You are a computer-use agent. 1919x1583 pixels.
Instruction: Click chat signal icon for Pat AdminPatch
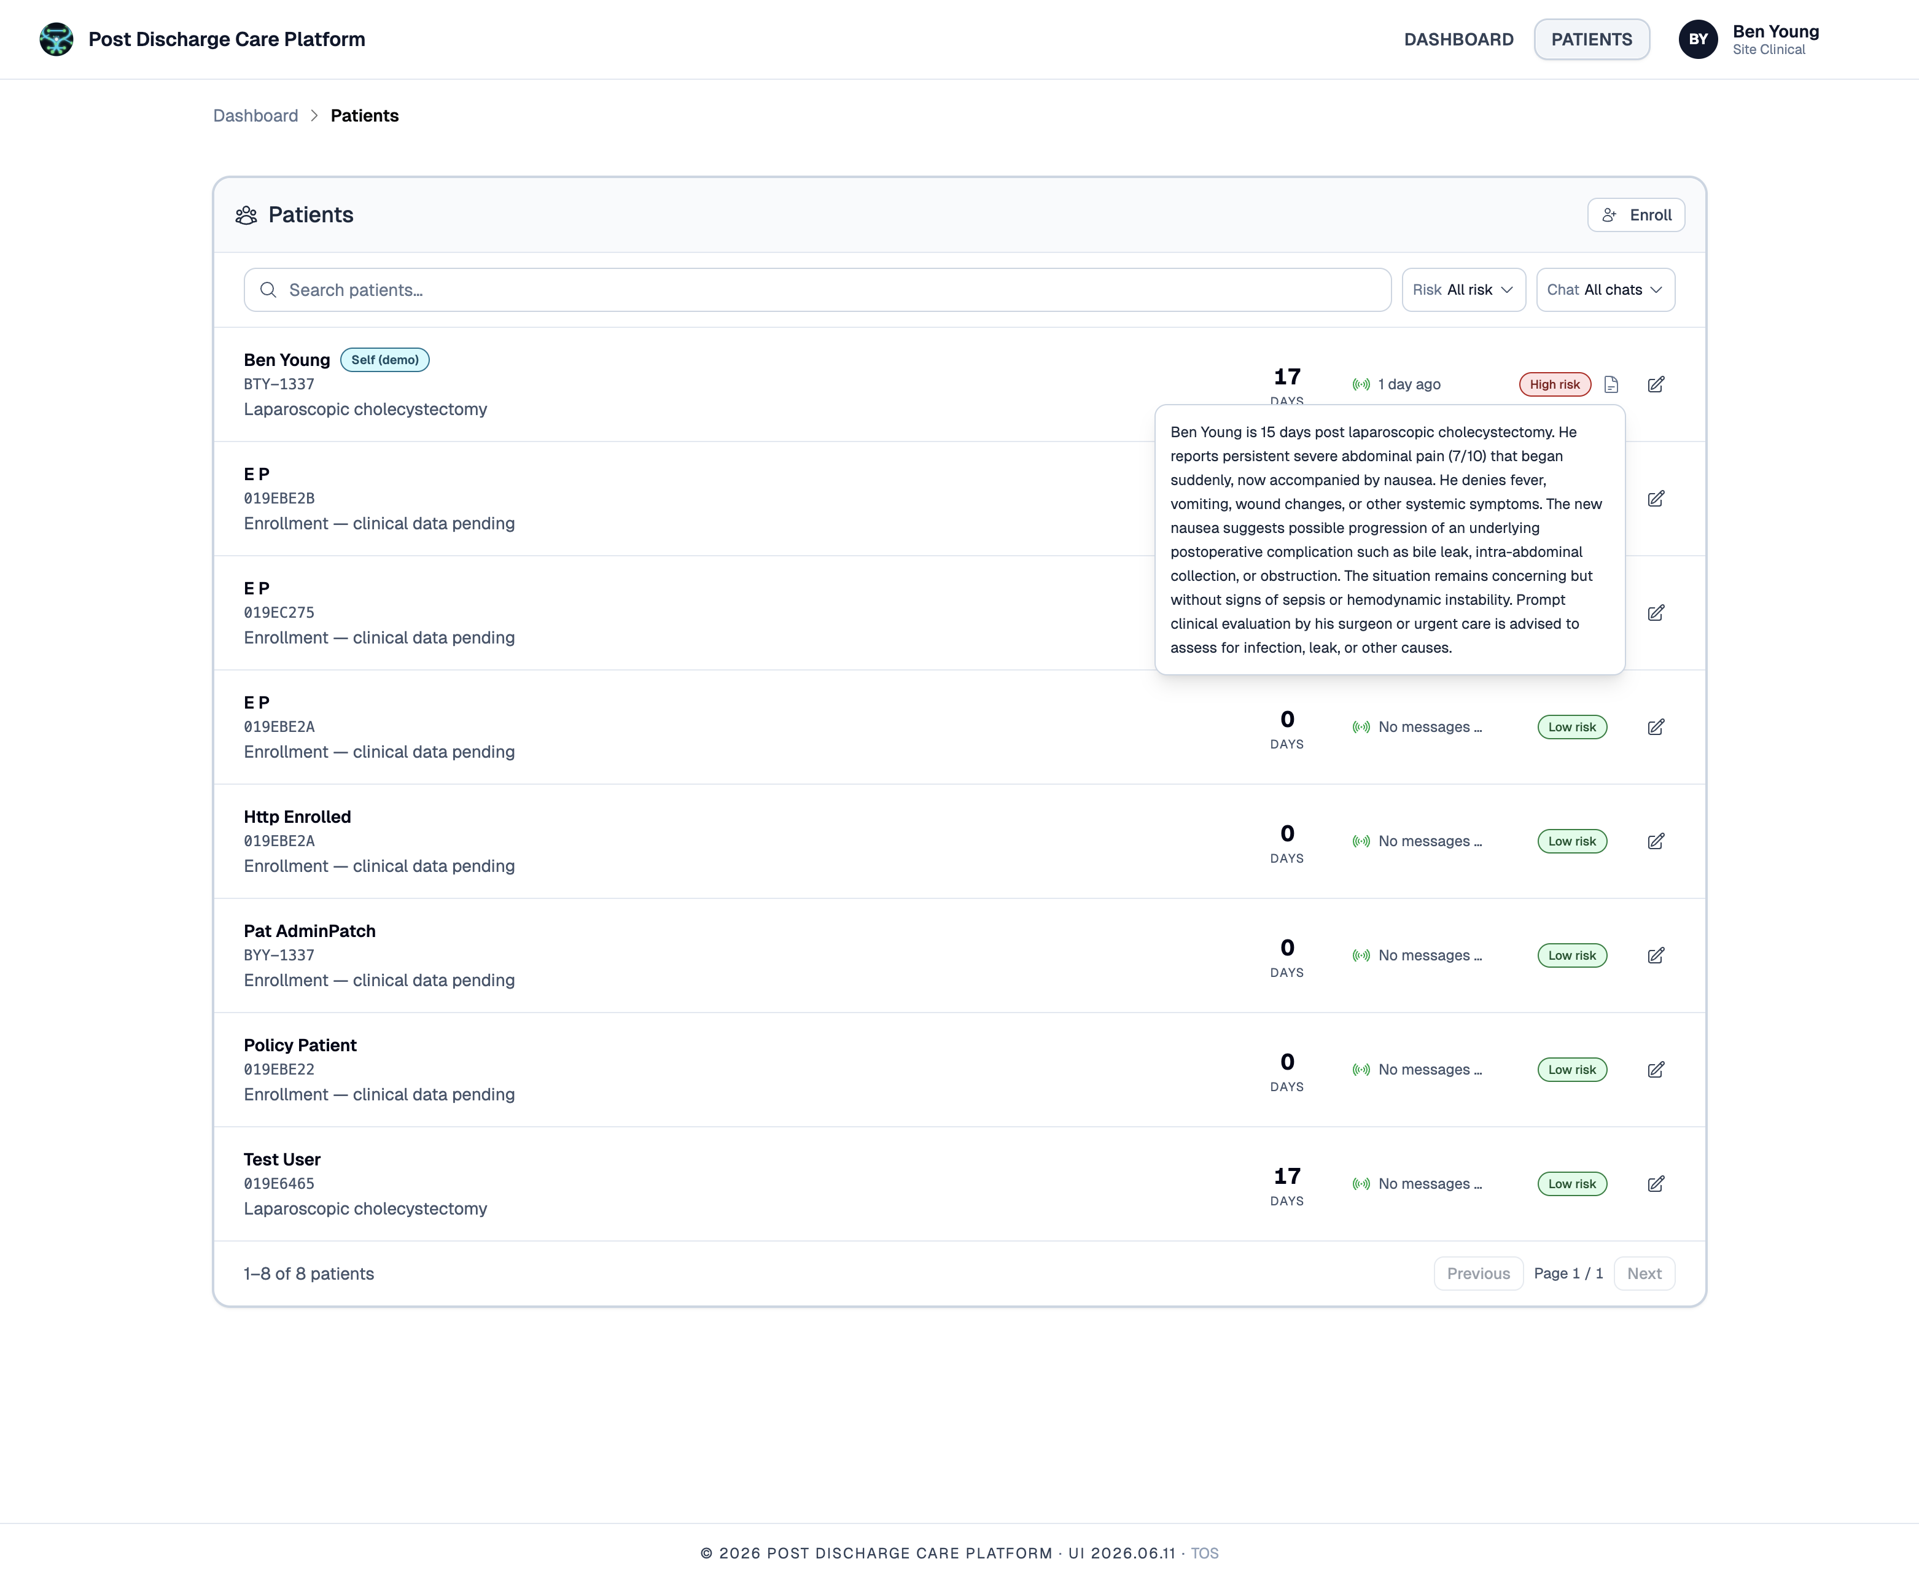pos(1361,955)
